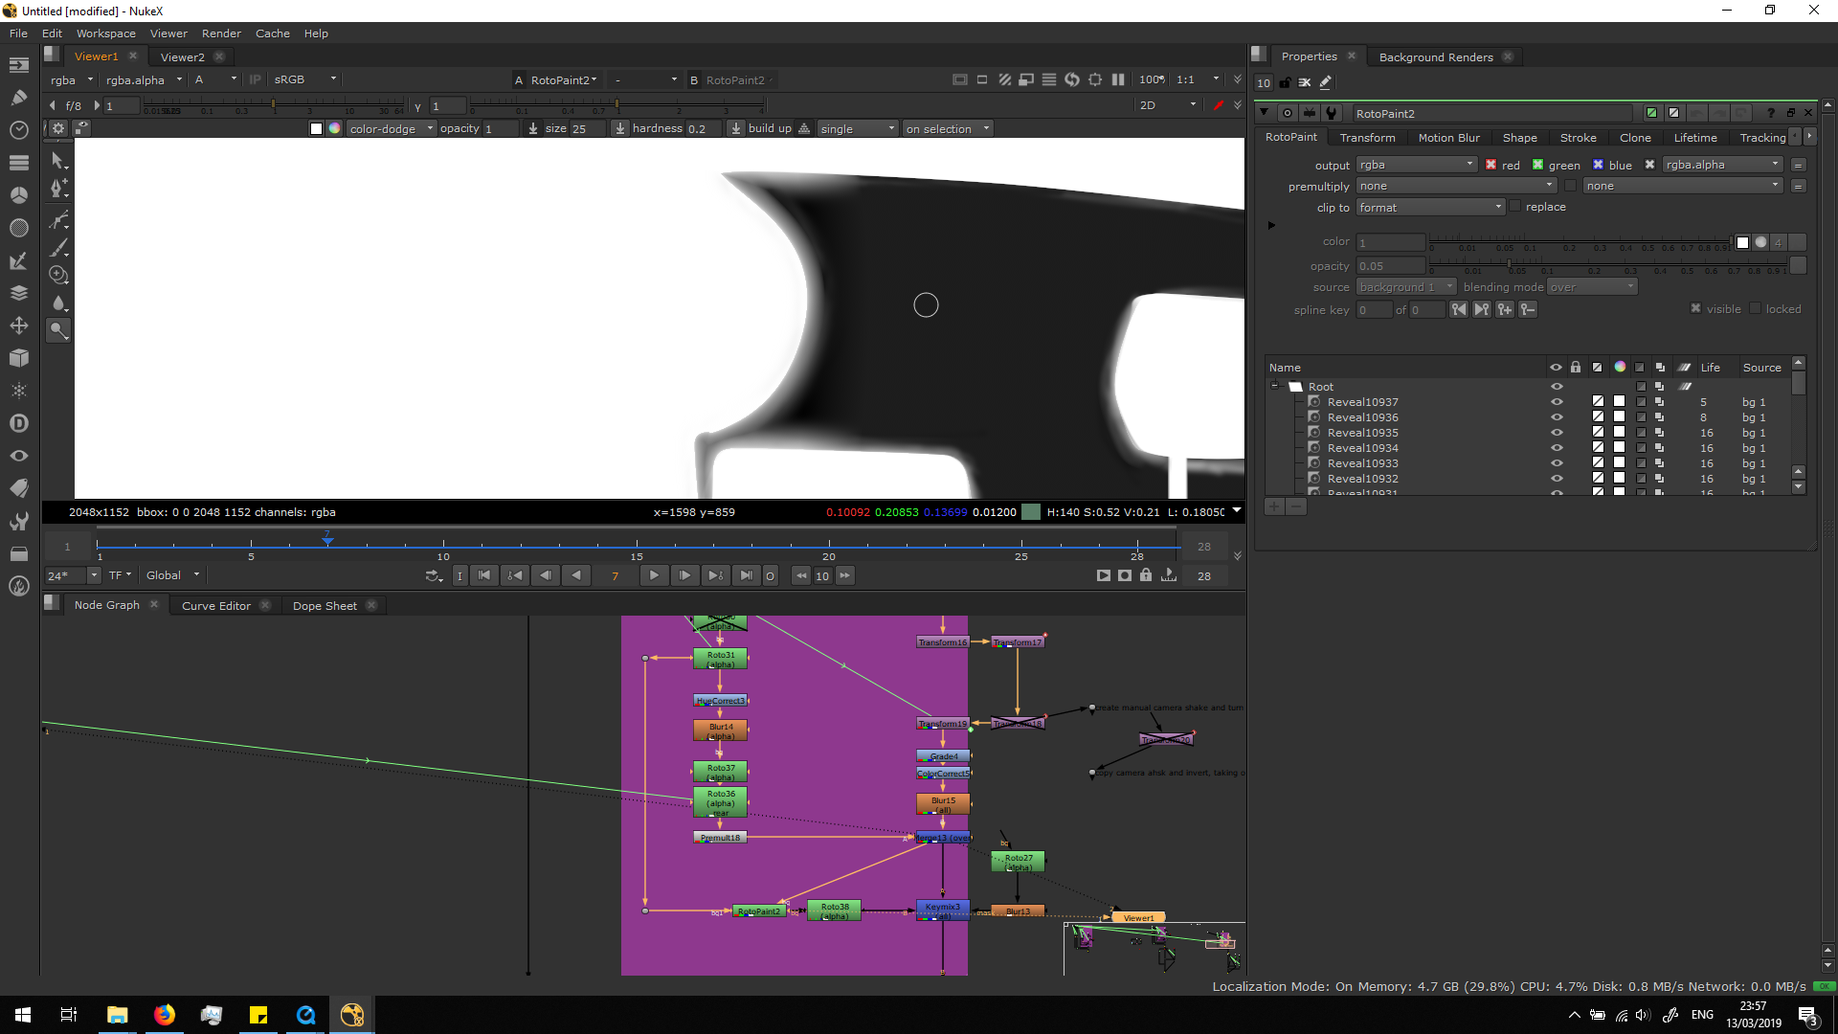Uncheck the red channel checkbox
The width and height of the screenshot is (1838, 1034).
point(1491,165)
